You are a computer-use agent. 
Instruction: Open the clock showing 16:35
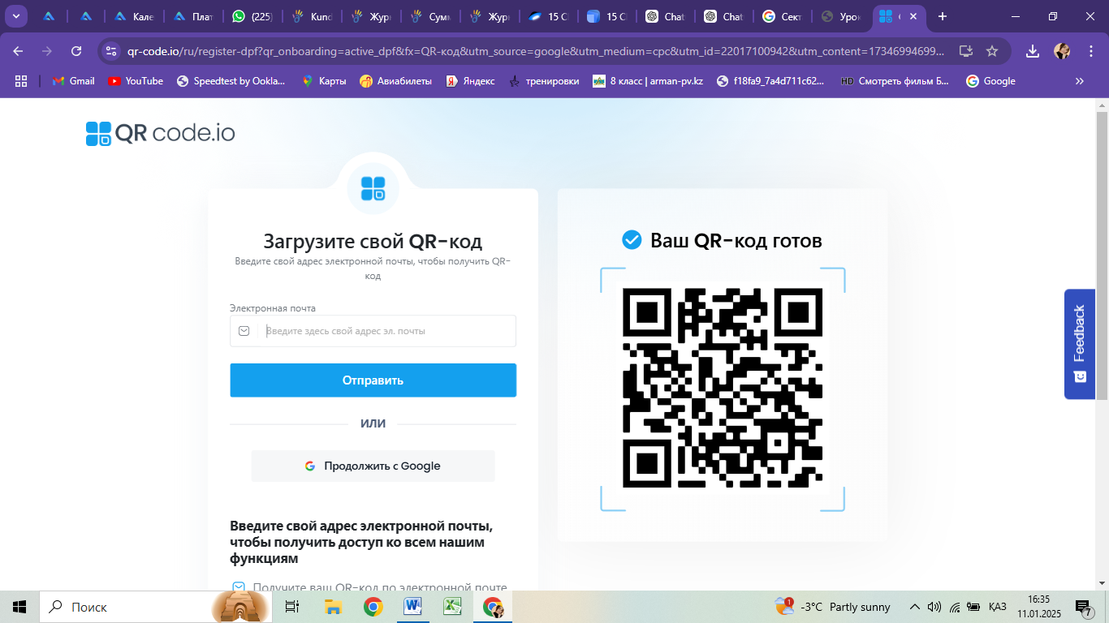click(x=1038, y=607)
